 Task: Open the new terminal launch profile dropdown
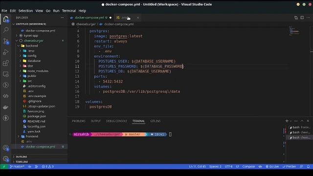pyautogui.click(x=291, y=121)
